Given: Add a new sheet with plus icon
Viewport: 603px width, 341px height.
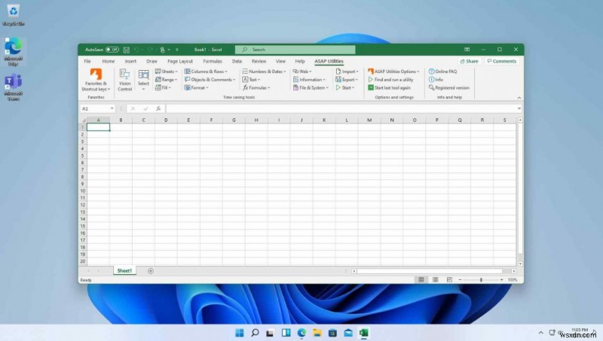Looking at the screenshot, I should point(150,271).
